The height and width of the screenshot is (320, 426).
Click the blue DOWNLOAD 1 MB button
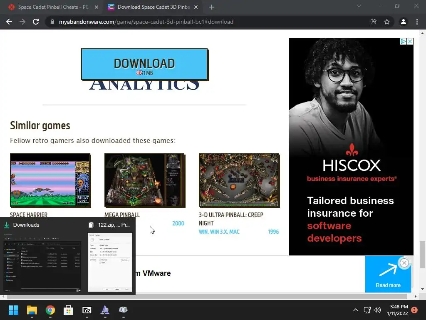pos(144,65)
